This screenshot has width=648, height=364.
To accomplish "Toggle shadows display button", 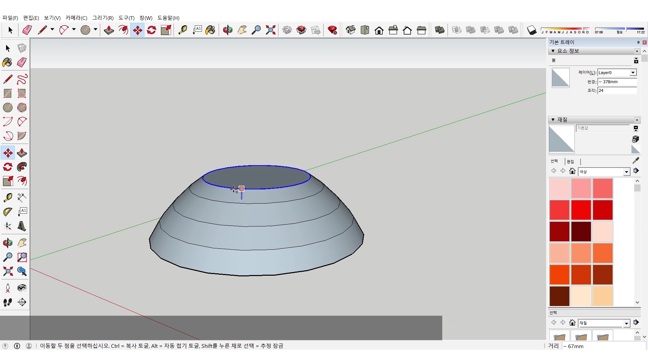I will click(532, 30).
